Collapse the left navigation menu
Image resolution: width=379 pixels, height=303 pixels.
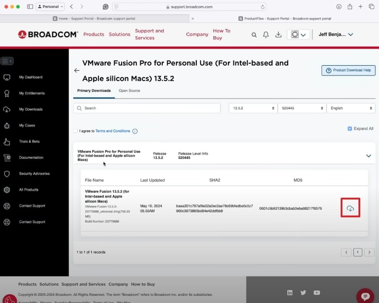(7, 61)
